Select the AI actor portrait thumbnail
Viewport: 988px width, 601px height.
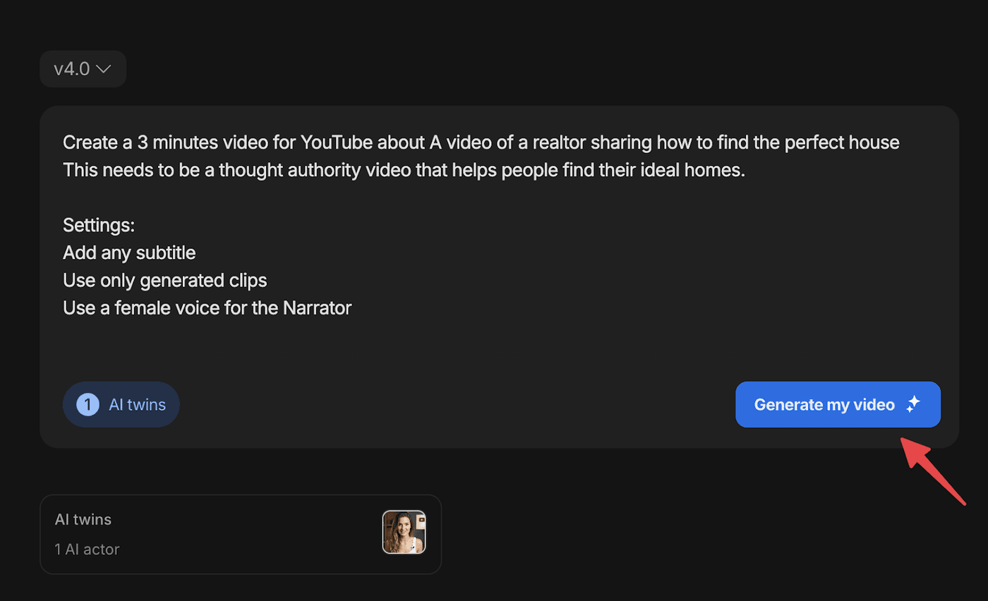coord(404,532)
